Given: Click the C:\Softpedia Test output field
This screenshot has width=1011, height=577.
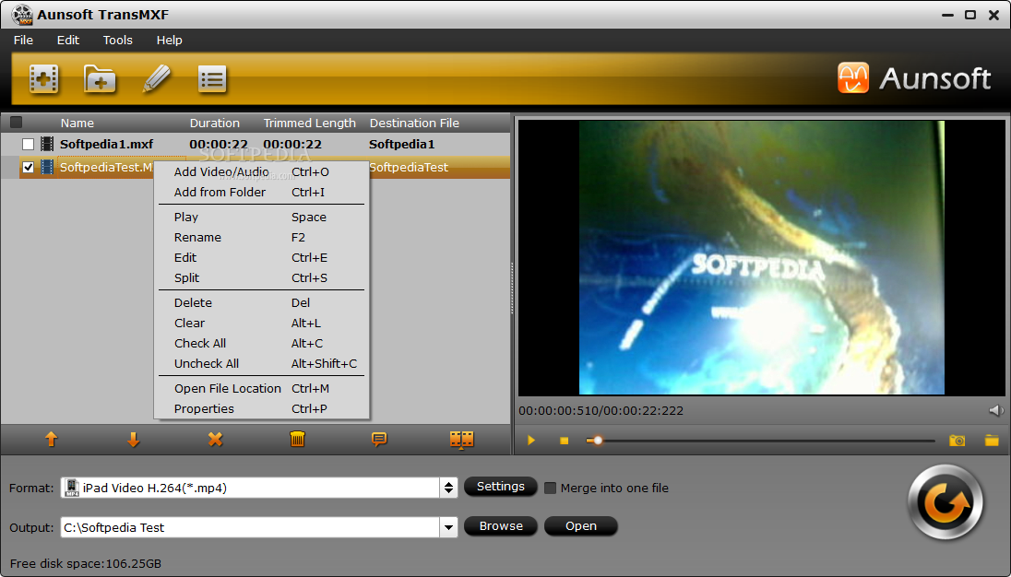Looking at the screenshot, I should [x=250, y=527].
